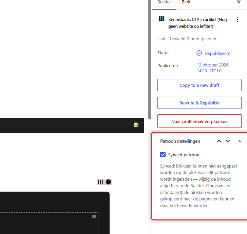Click Naar prullenbak verplaatsen
This screenshot has height=234, width=247.
coord(199,121)
